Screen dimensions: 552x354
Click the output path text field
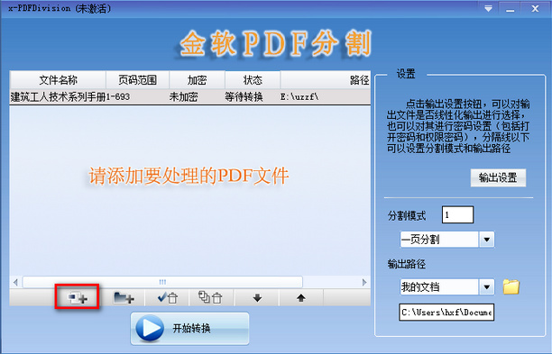446,313
